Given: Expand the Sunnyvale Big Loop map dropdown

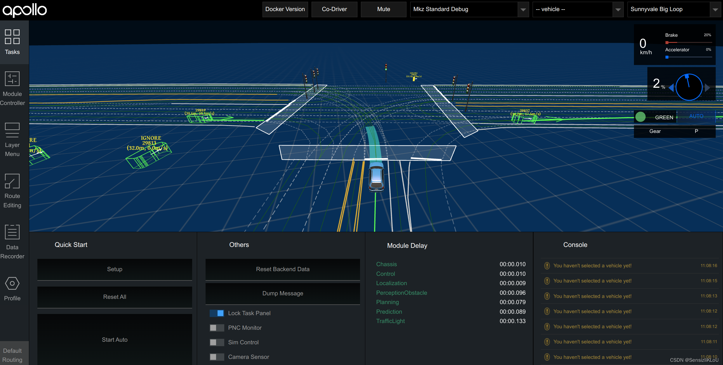Looking at the screenshot, I should point(674,9).
